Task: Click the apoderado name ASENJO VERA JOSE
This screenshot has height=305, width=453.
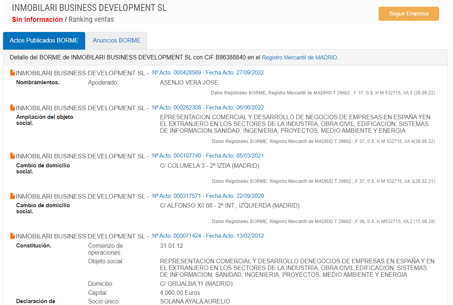Action: [x=189, y=83]
